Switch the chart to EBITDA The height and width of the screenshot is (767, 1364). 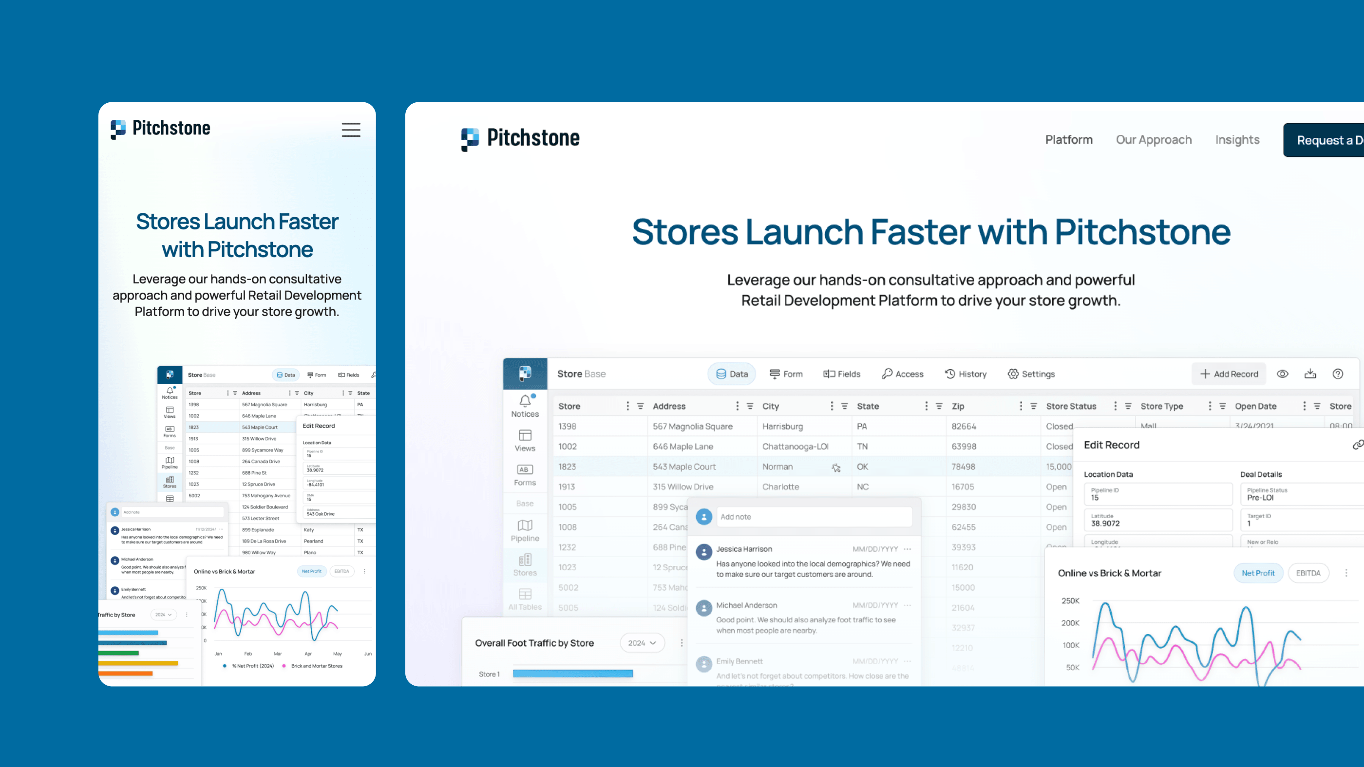1308,573
